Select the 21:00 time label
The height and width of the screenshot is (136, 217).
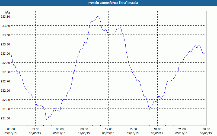(182, 129)
